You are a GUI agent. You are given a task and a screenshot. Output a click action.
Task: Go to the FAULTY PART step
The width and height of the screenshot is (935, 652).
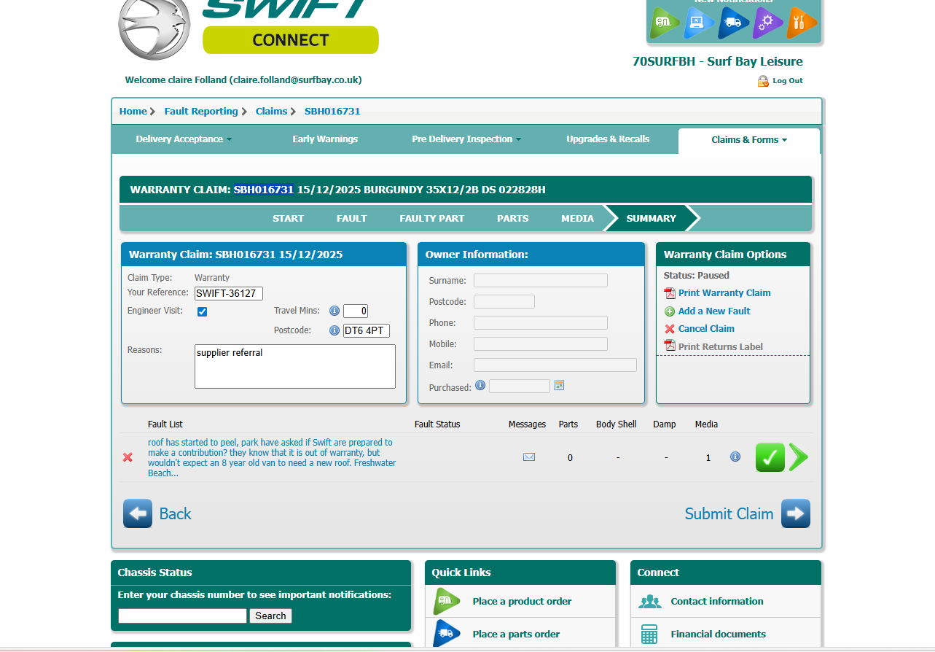[x=432, y=218]
